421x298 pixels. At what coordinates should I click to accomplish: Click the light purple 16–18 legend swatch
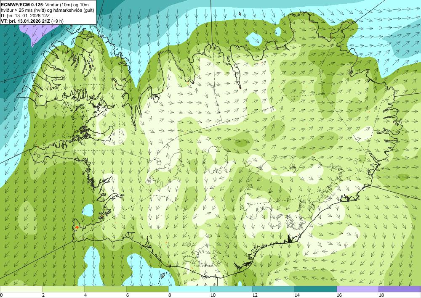tap(357, 289)
